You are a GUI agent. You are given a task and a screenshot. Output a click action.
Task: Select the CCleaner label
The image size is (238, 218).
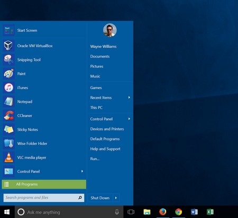[25, 116]
